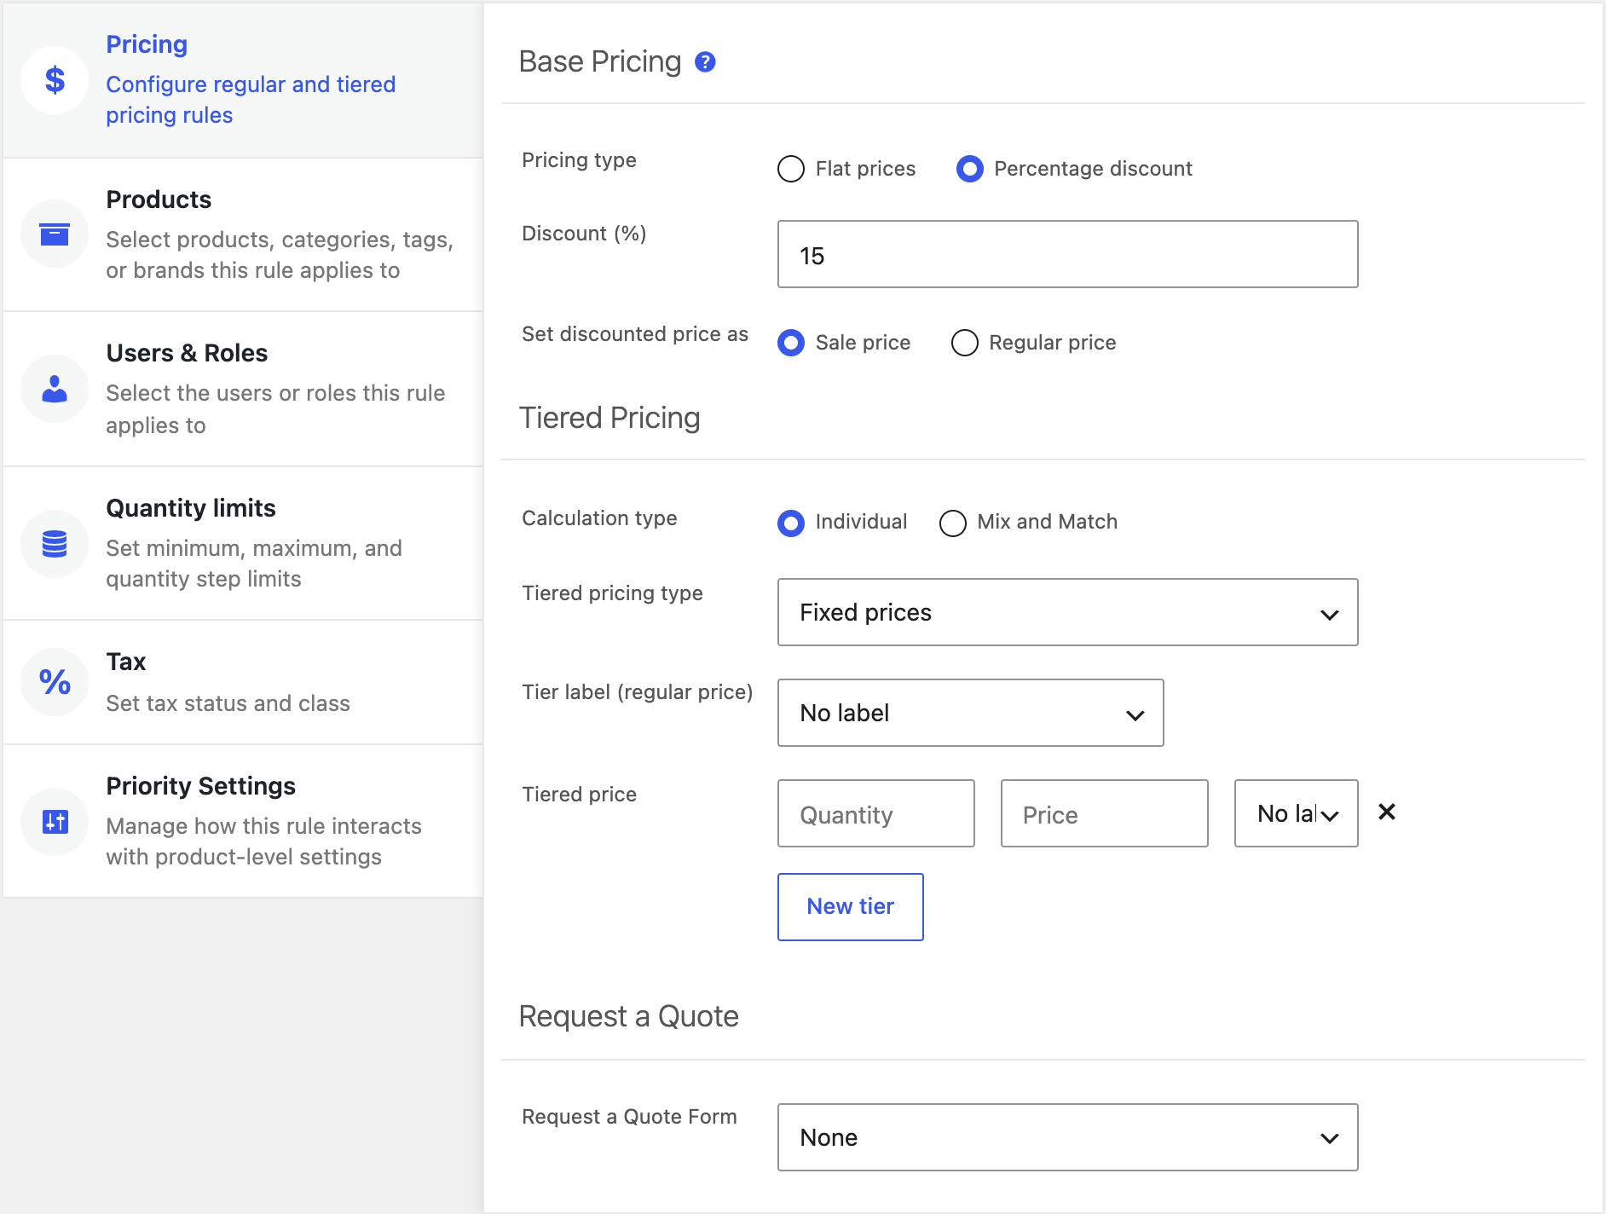Viewport: 1606px width, 1214px height.
Task: Select the Percentage discount radio button
Action: 970,169
